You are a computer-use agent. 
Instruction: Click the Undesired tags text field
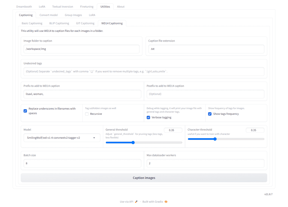144,71
